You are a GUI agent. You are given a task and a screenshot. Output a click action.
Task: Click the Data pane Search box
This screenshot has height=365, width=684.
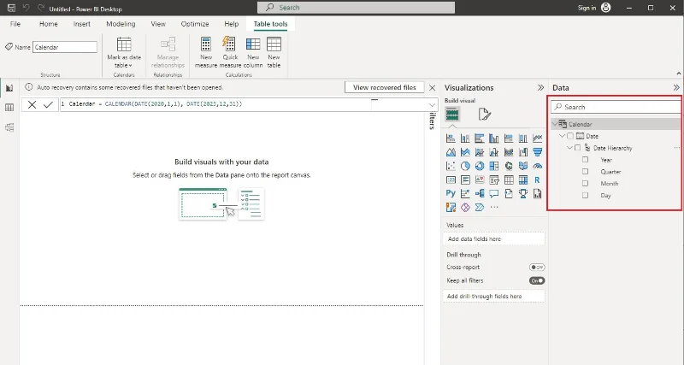[616, 107]
